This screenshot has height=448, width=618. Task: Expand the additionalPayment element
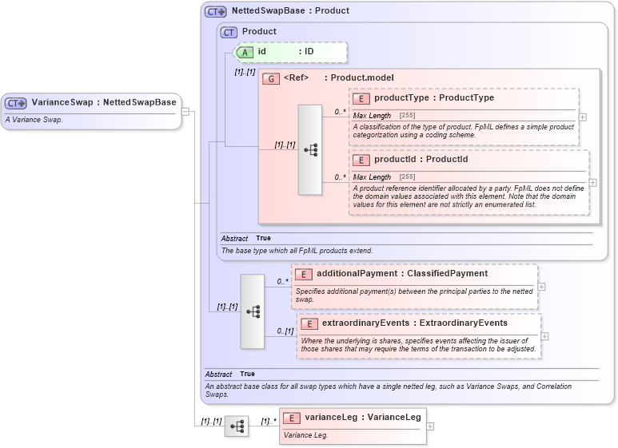point(541,287)
